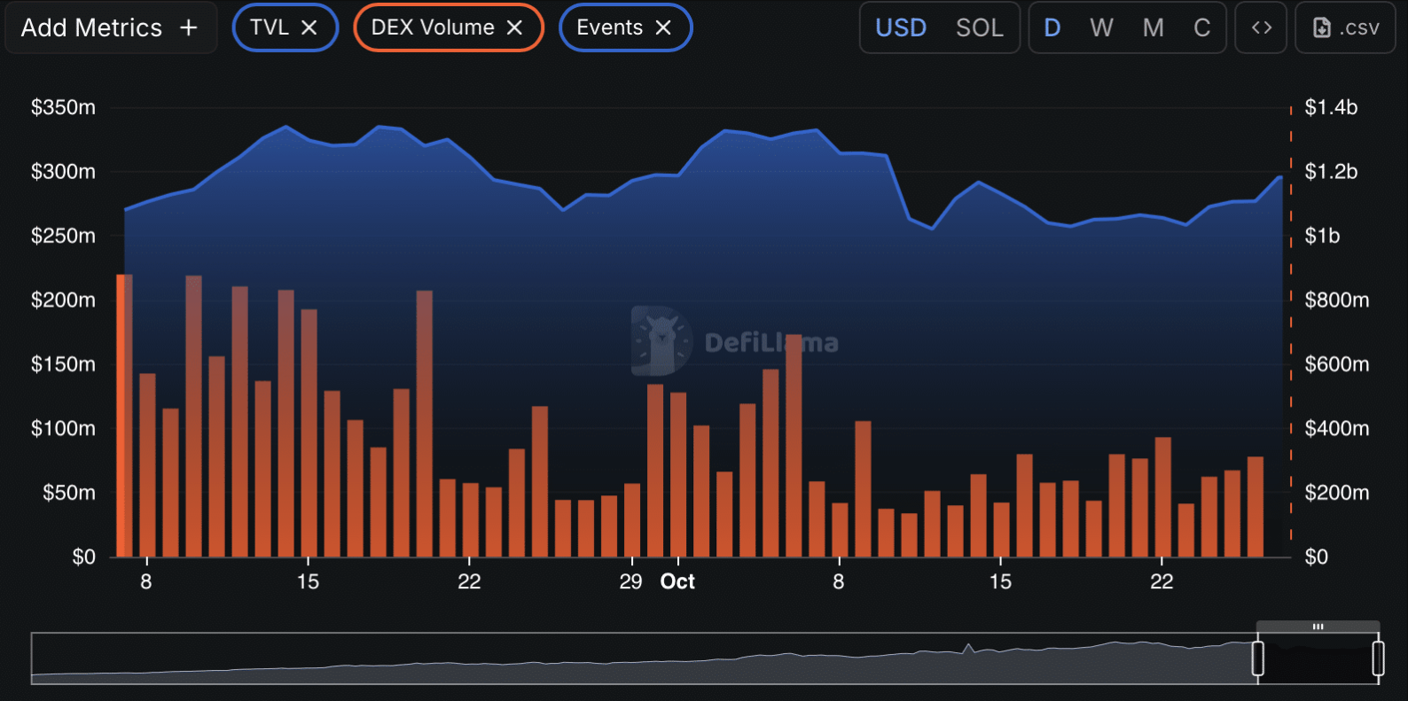The image size is (1408, 701).
Task: Select the monthly M interval
Action: click(1153, 27)
